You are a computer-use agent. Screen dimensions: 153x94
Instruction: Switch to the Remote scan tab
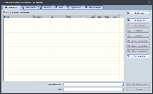coord(29,7)
